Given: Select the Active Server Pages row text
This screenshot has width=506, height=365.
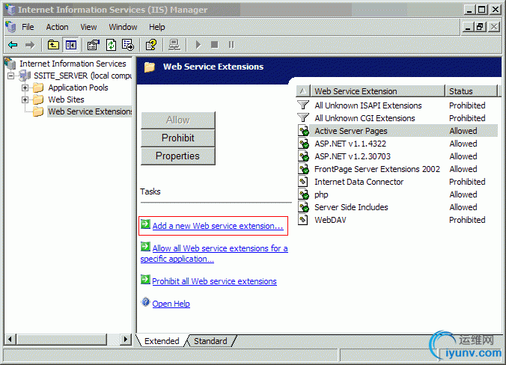Looking at the screenshot, I should pyautogui.click(x=351, y=131).
